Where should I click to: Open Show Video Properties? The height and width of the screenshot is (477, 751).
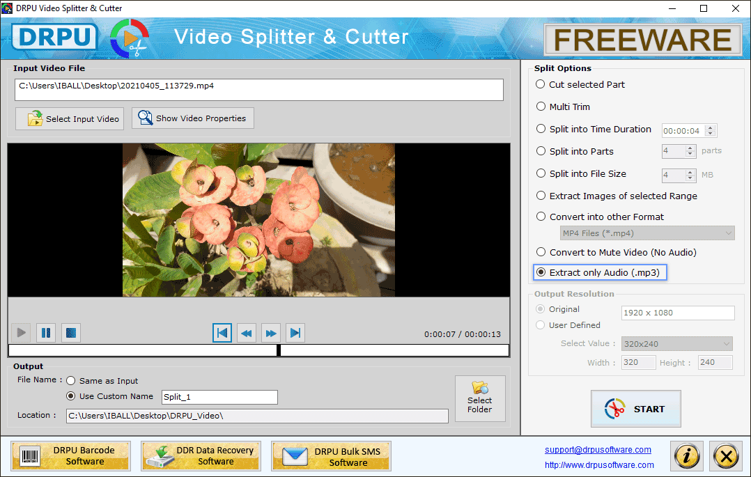[x=193, y=118]
